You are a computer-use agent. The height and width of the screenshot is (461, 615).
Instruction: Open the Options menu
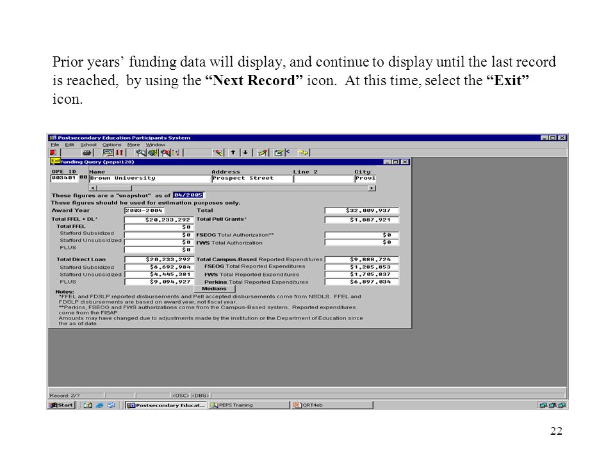pos(111,145)
